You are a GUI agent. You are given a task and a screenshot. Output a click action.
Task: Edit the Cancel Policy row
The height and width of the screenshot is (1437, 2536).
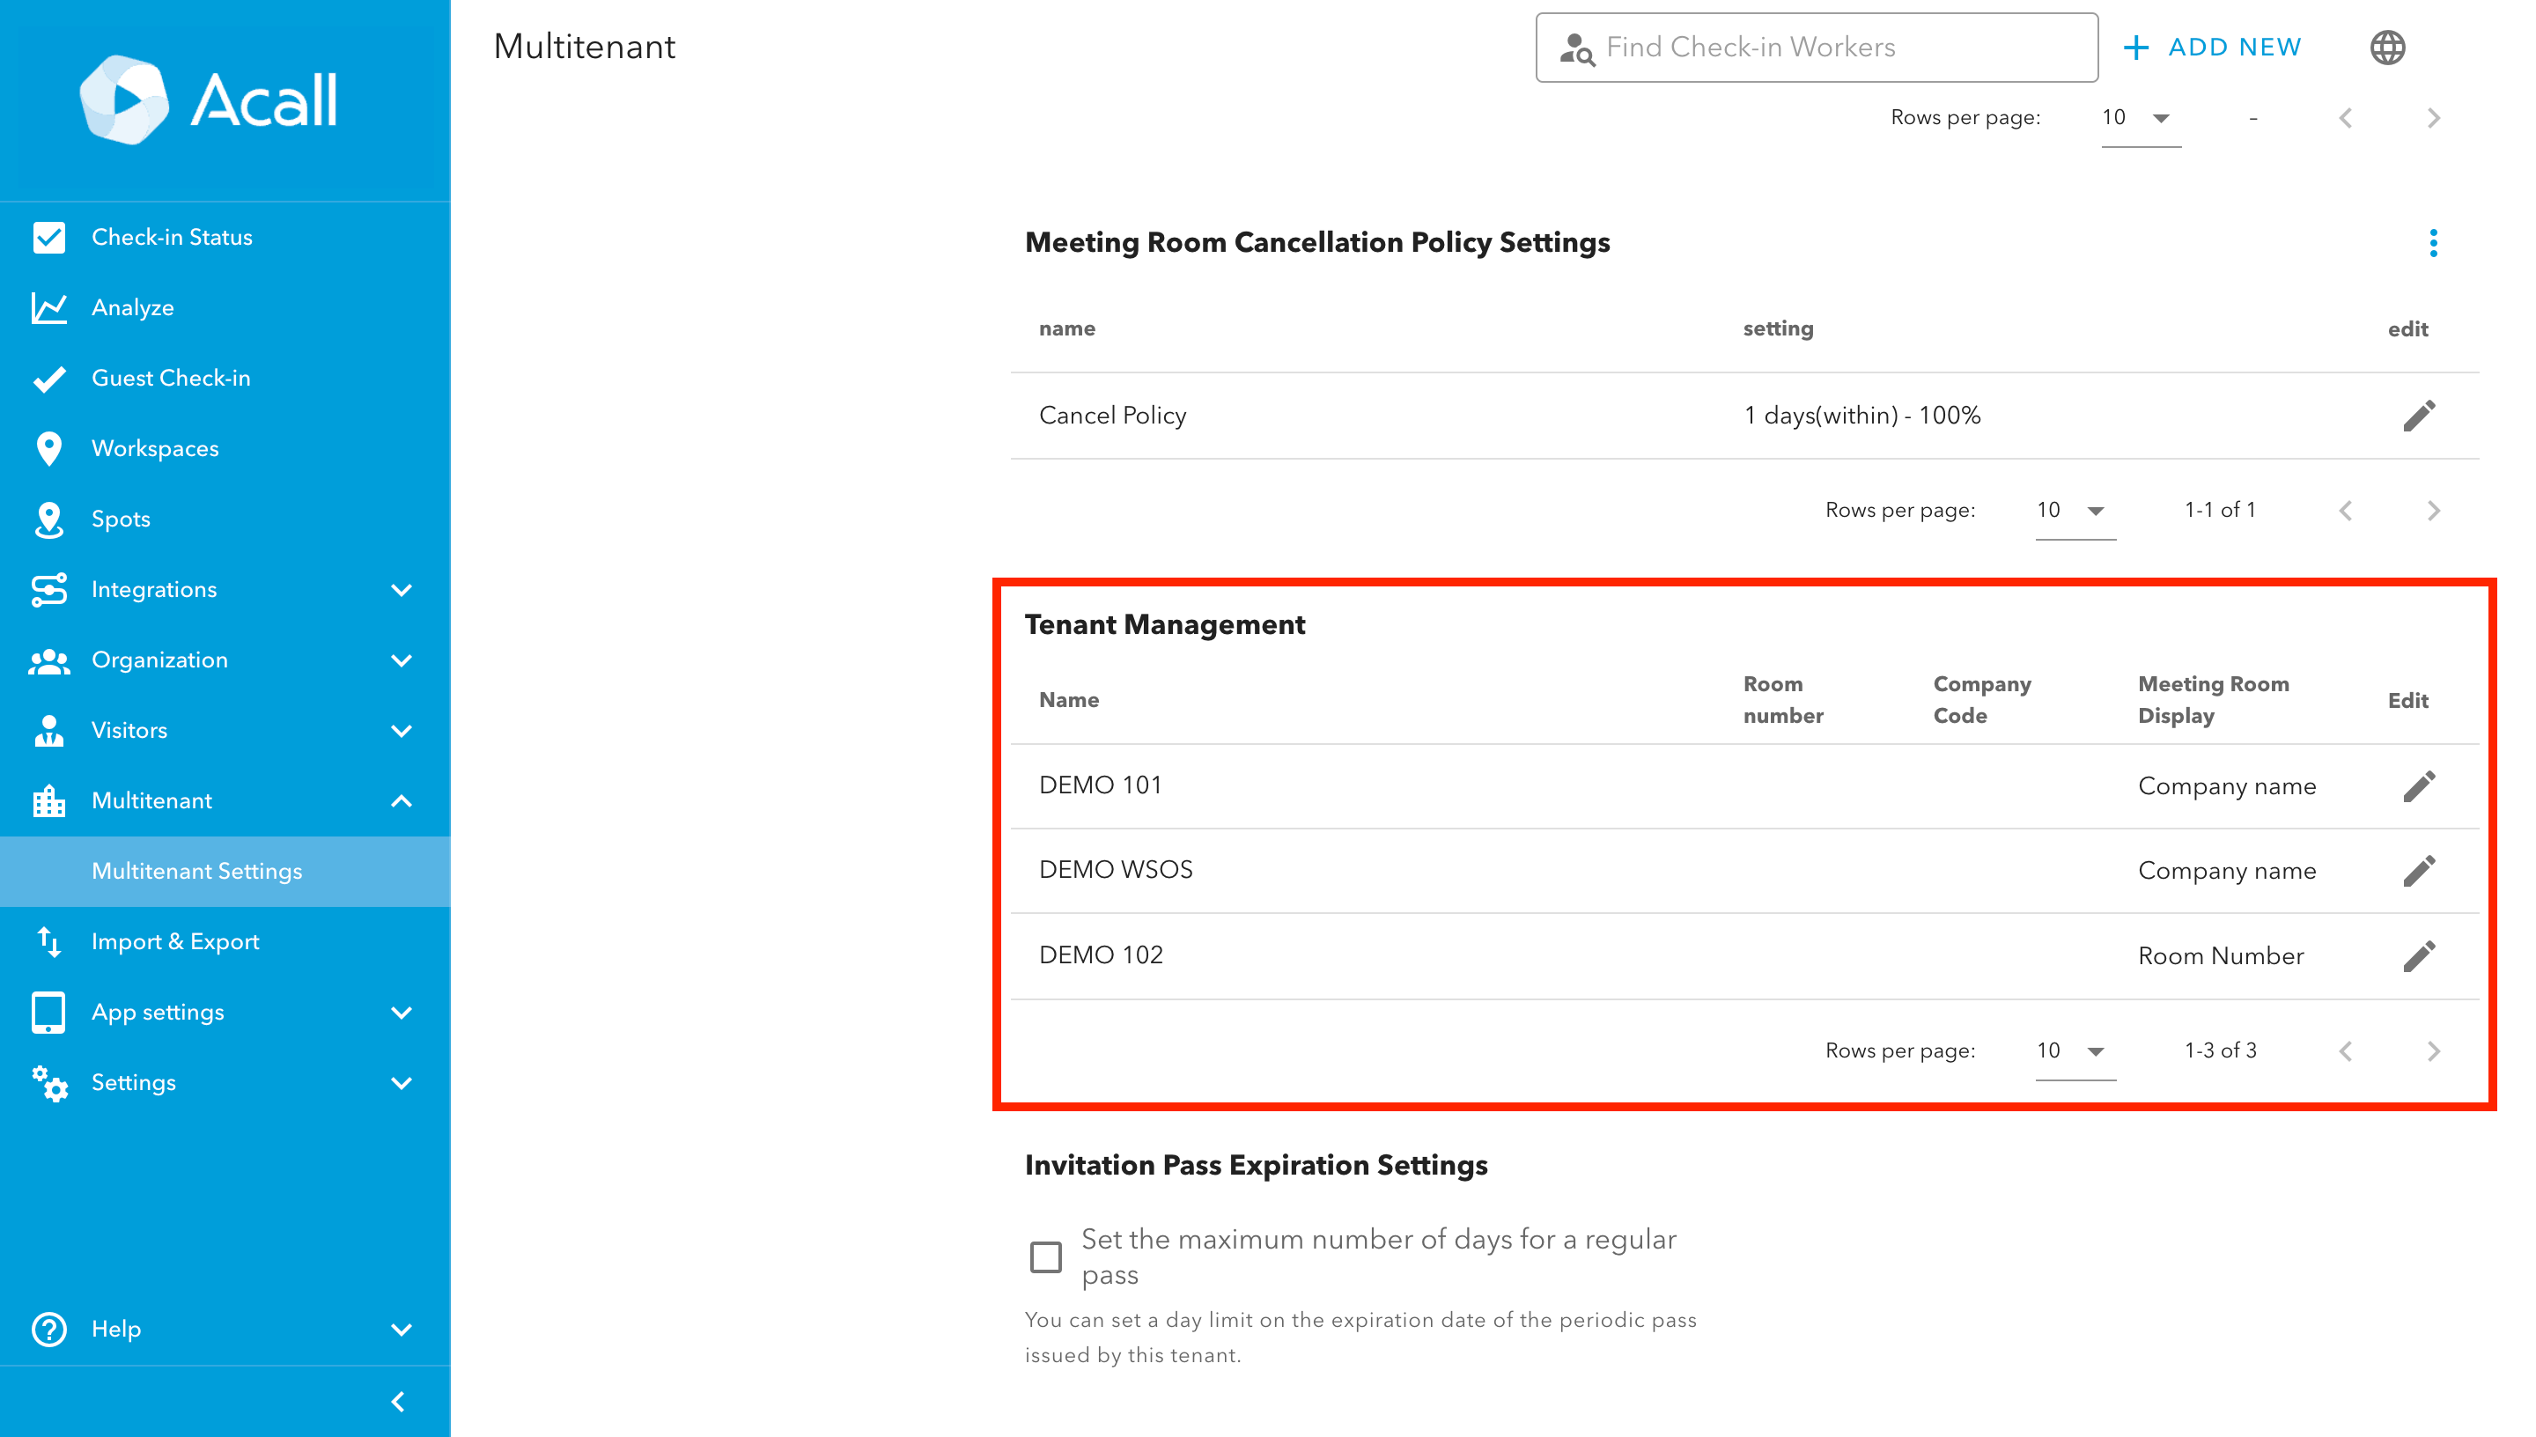pos(2419,416)
